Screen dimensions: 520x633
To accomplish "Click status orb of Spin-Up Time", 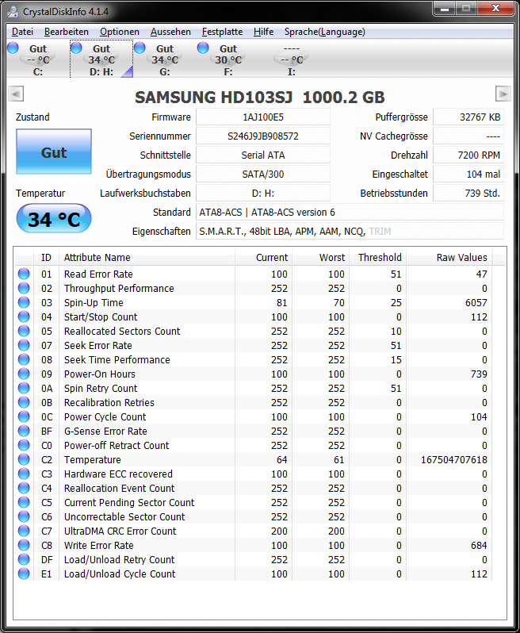I will tap(24, 302).
